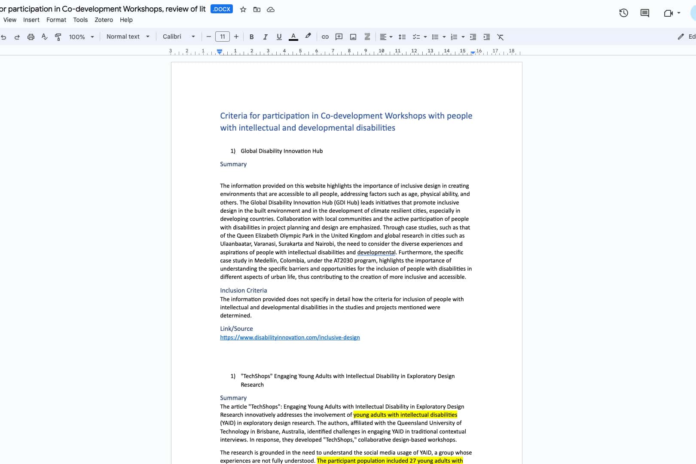Open the Normal text style dropdown
Viewport: 696px width, 464px height.
coord(127,37)
